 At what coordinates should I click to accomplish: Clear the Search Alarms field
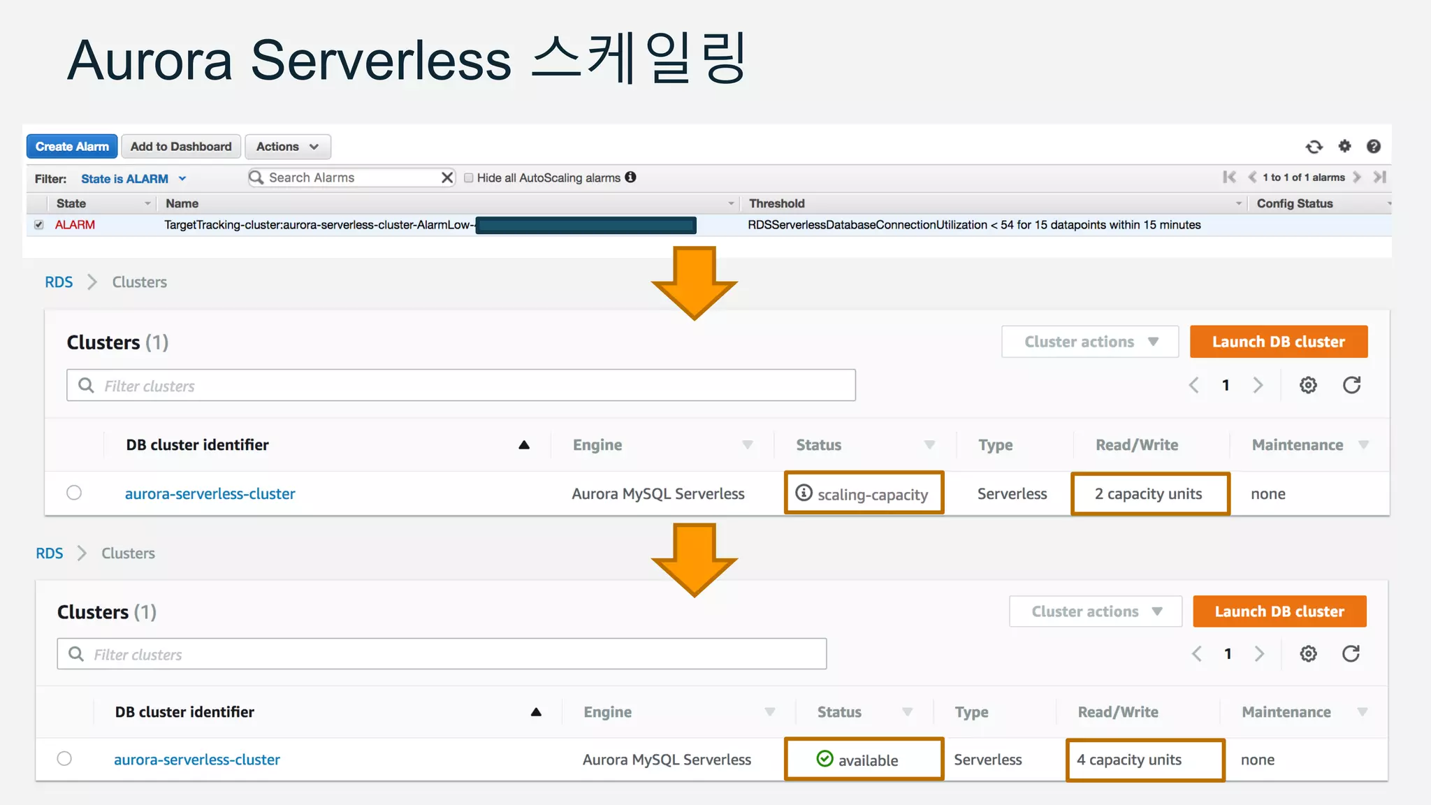coord(447,177)
